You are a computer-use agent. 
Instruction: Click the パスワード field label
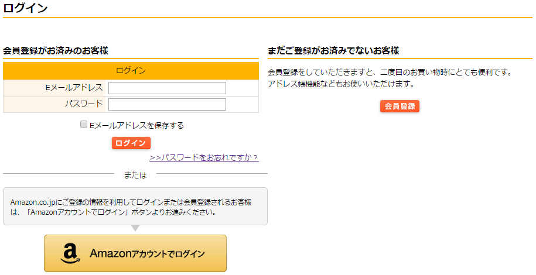pyautogui.click(x=84, y=104)
